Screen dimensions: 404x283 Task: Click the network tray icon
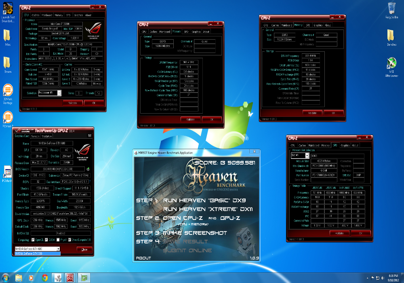coord(378,278)
